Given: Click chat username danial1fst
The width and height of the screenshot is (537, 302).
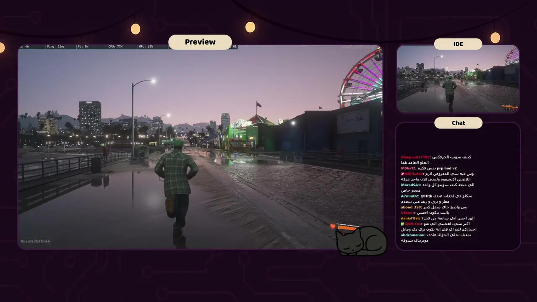Looking at the screenshot, I should pos(410,218).
